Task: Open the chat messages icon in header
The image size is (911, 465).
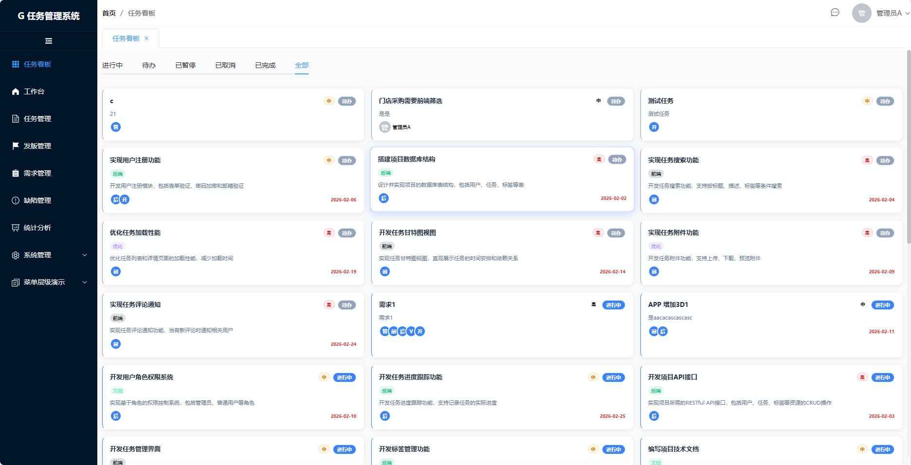Action: point(835,13)
